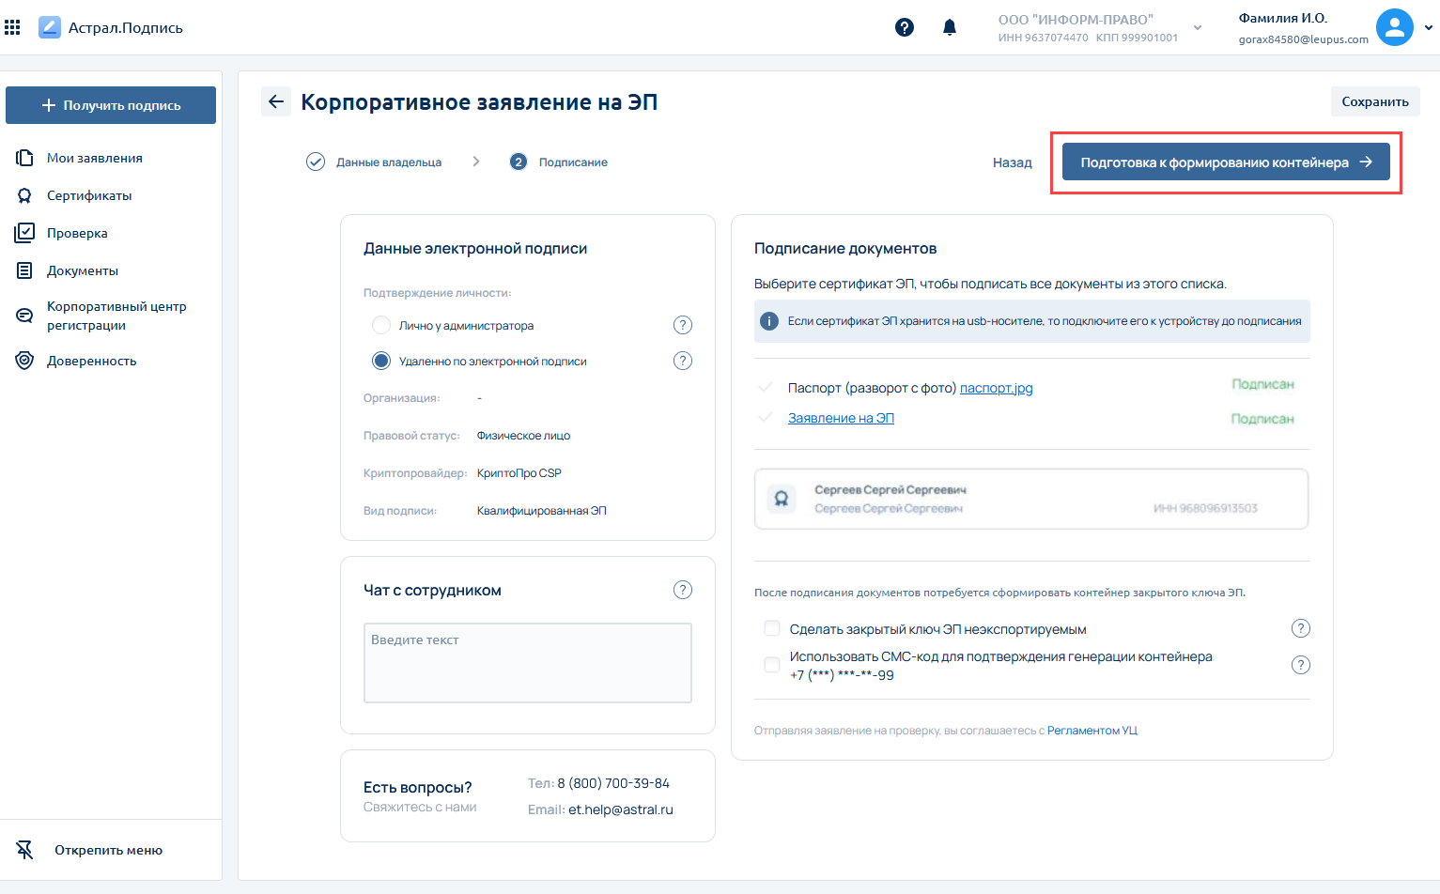Open the apps grid menu icon
Screen dimensions: 1440x894
[12, 27]
